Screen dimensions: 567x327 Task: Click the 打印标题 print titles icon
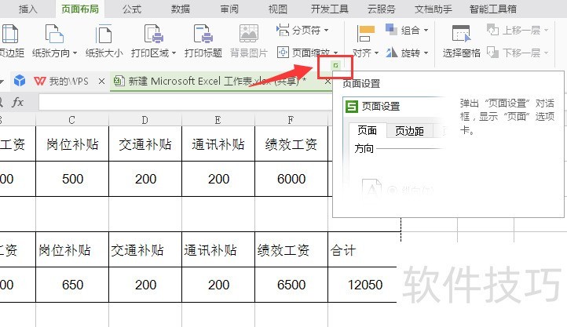(203, 34)
